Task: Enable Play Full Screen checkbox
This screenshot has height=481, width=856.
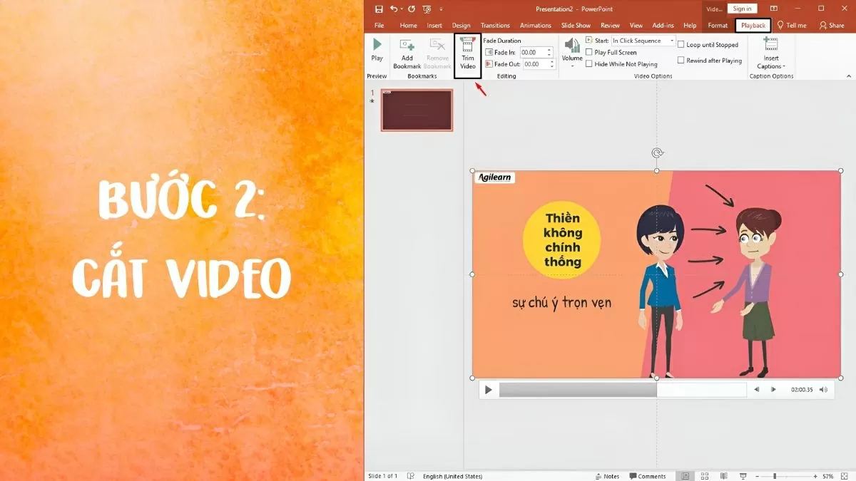Action: (x=589, y=53)
